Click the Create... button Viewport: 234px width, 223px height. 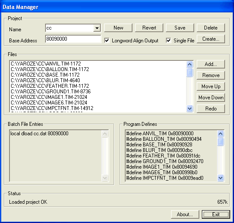(211, 39)
